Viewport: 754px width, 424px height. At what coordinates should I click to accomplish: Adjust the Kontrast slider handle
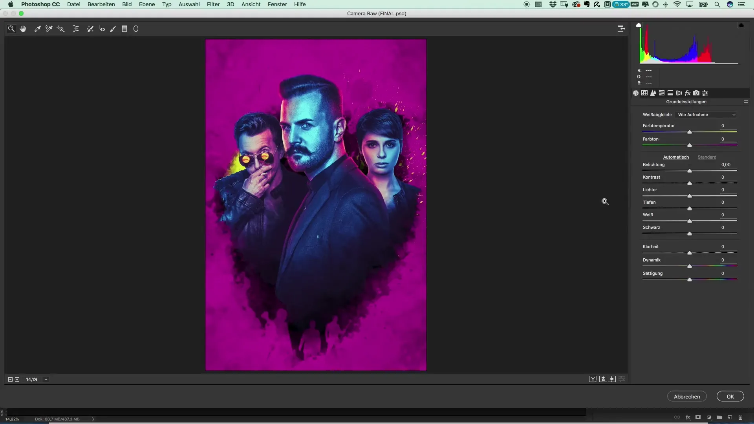click(x=690, y=183)
